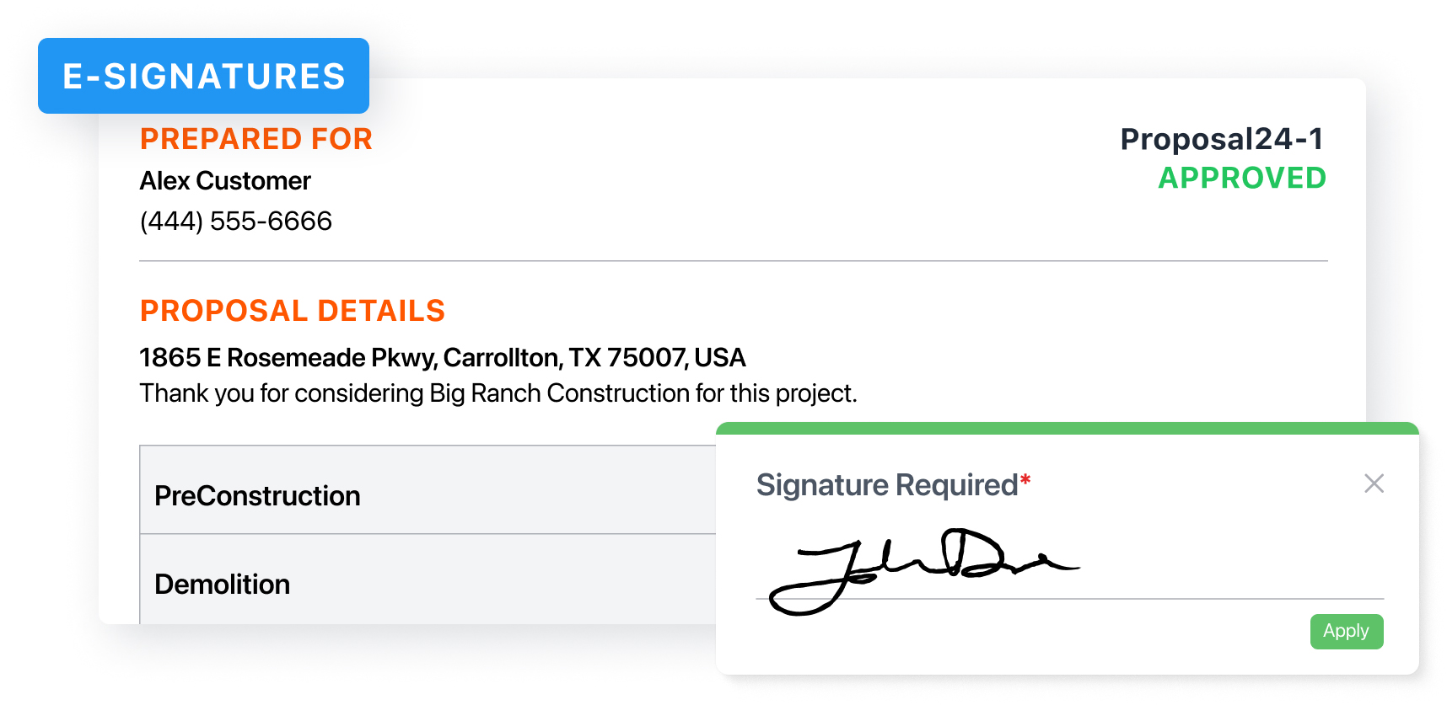Collapse the PROPOSAL DETAILS section
Image resolution: width=1447 pixels, height=705 pixels.
(292, 310)
